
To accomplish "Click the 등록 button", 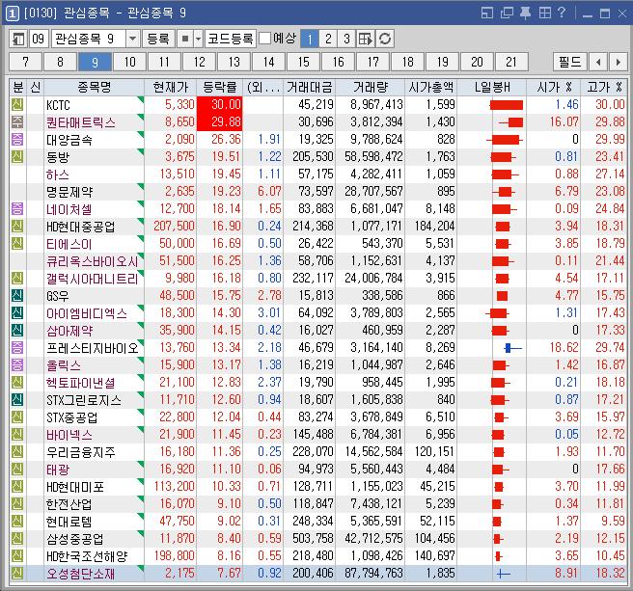I will [158, 39].
